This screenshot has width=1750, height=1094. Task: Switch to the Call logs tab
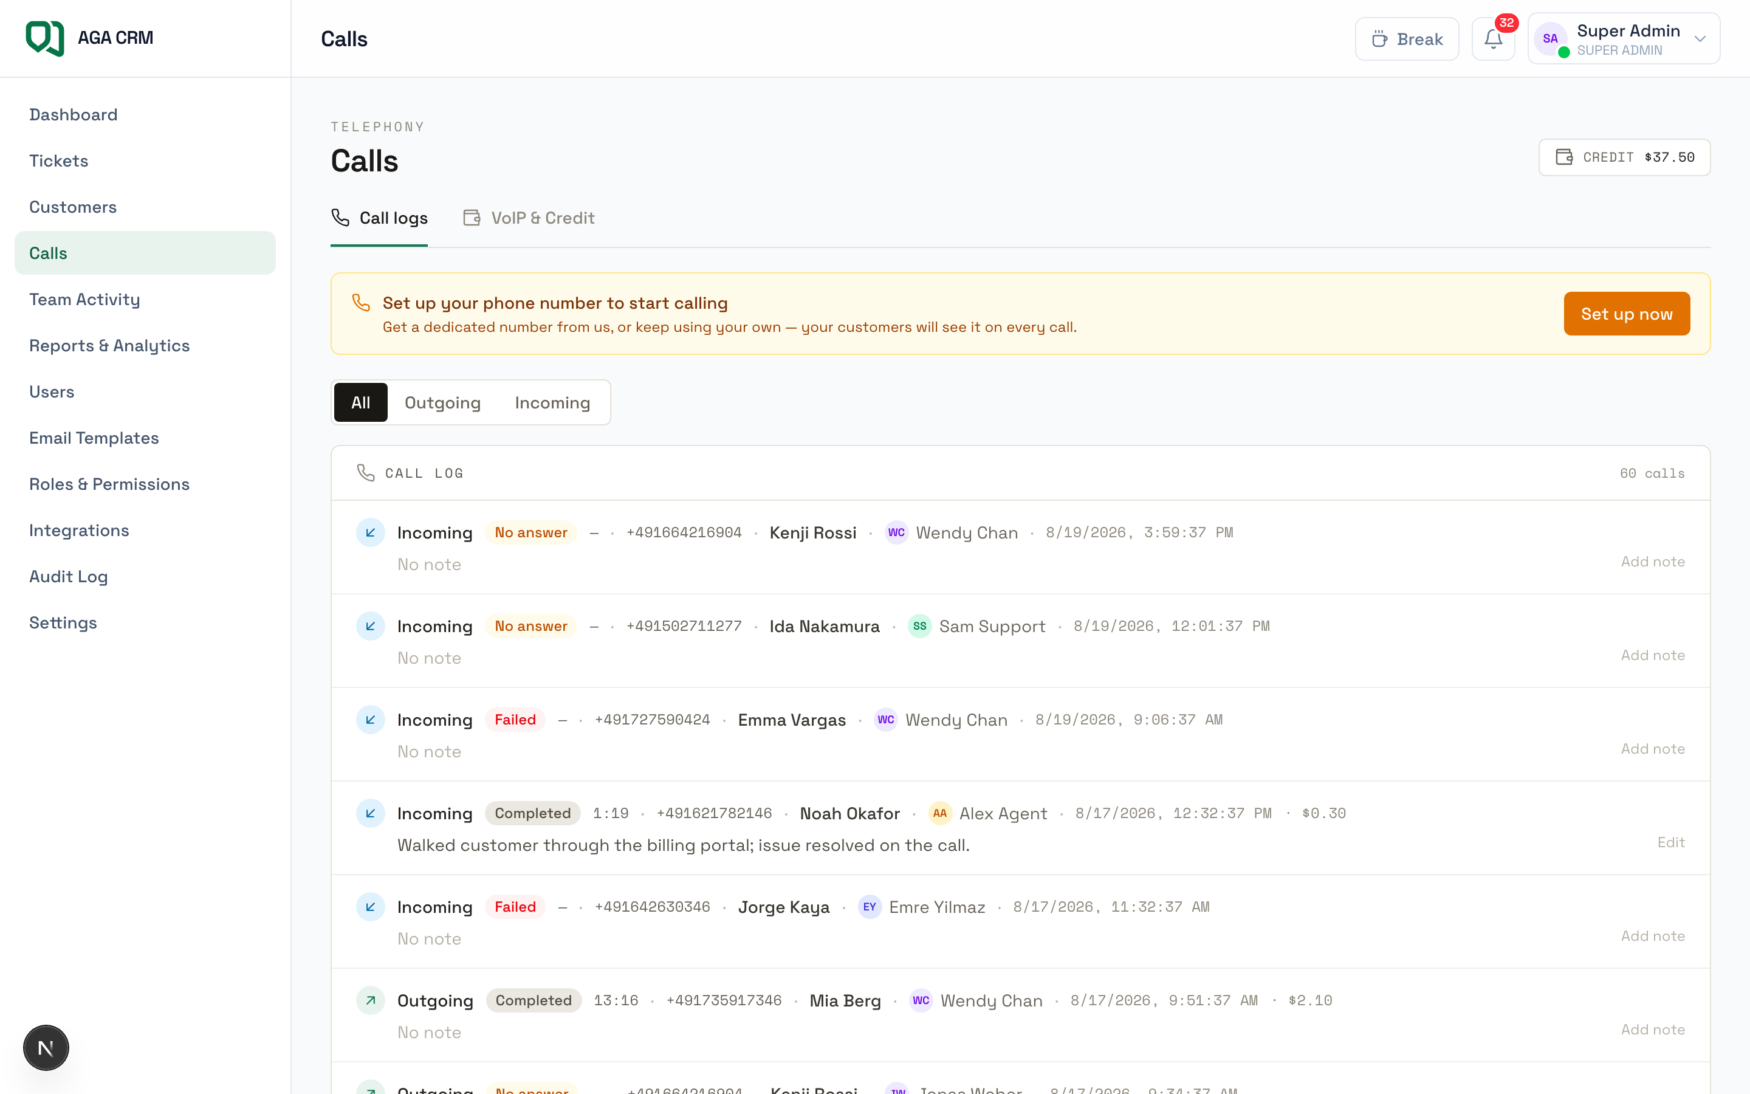[379, 218]
